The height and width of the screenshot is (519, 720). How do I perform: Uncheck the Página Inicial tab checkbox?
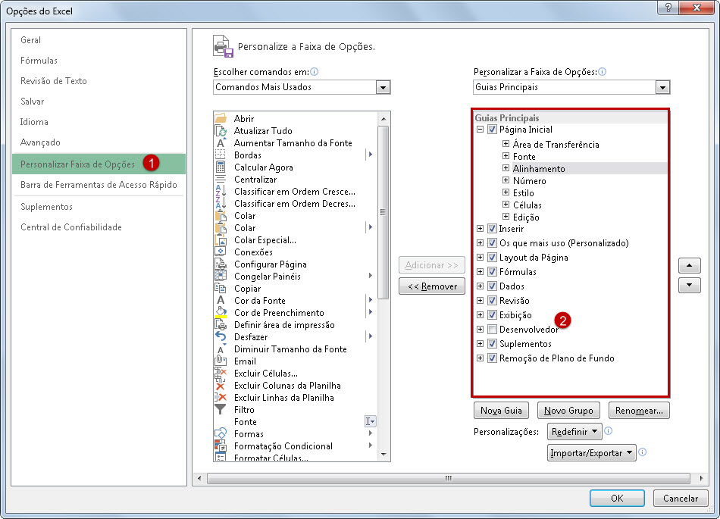click(492, 130)
